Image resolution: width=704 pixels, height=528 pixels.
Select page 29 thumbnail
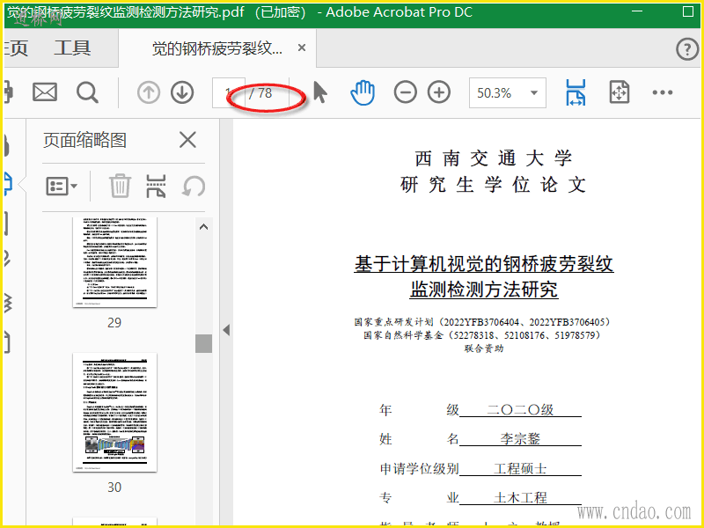tap(114, 261)
